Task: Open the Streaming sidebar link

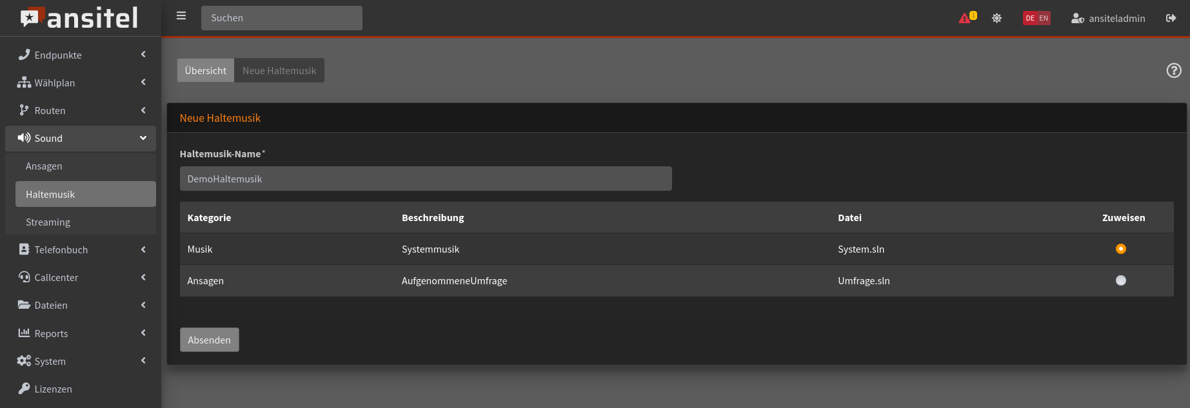Action: point(48,222)
